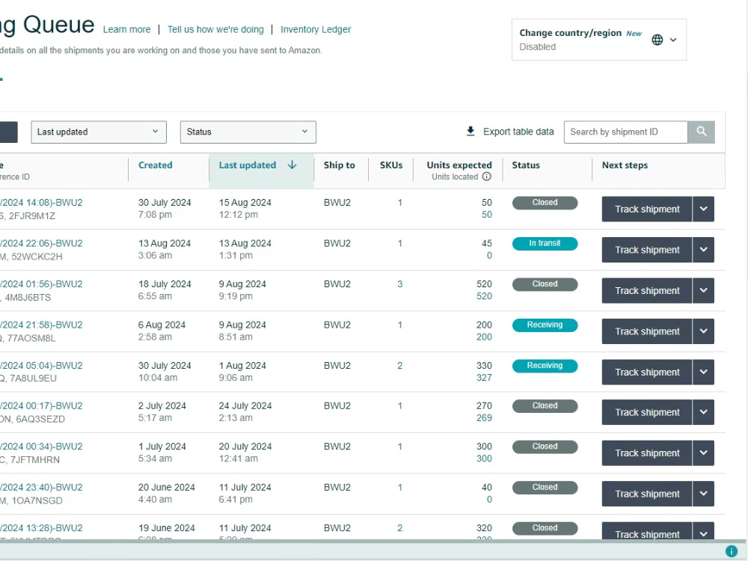Click the Units located info icon

[x=487, y=177]
